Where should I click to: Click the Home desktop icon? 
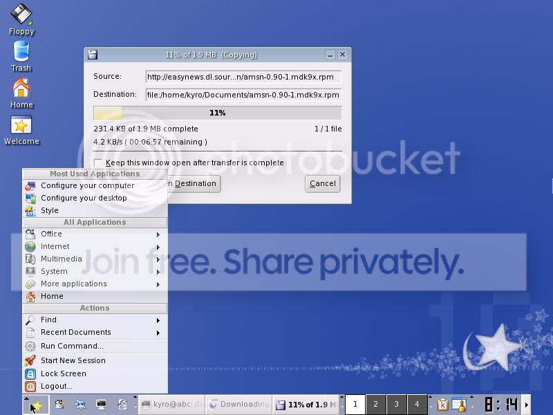click(x=21, y=89)
